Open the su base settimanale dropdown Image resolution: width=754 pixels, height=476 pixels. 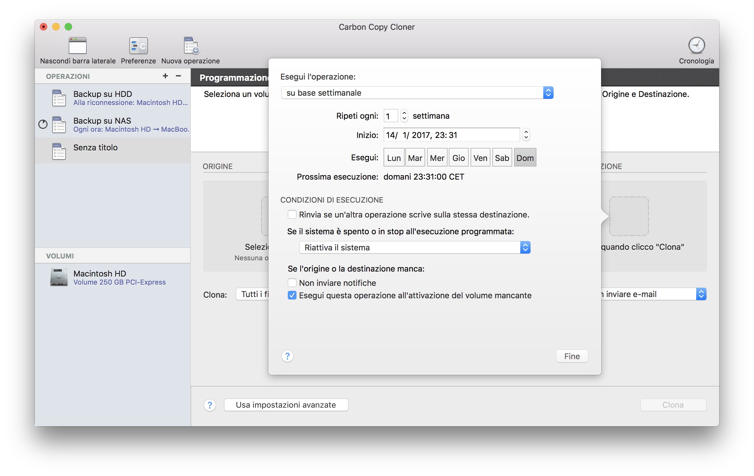[x=417, y=93]
